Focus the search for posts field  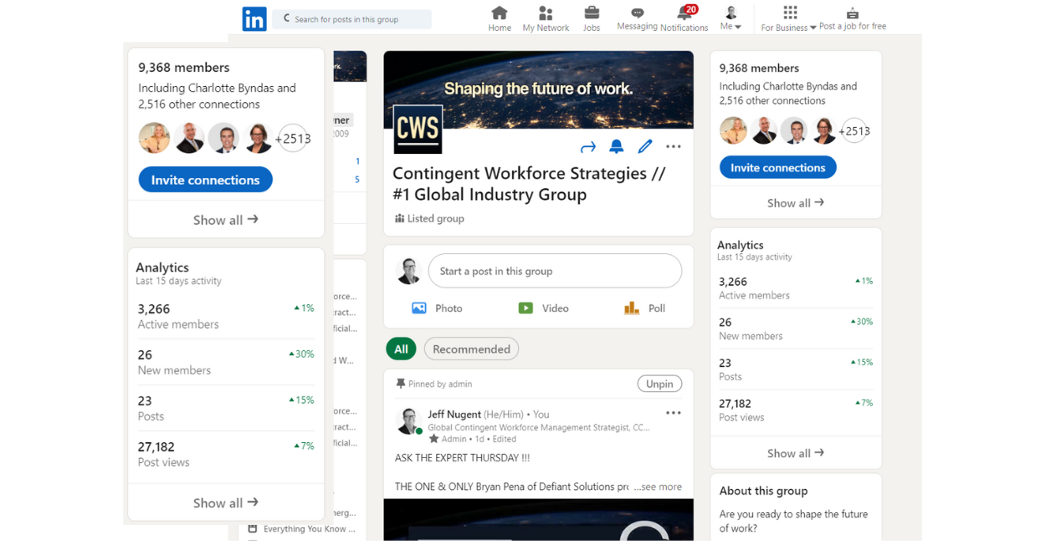pos(351,19)
